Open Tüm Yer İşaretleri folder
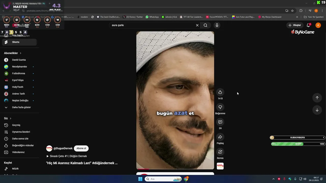This screenshot has height=183, width=326. pyautogui.click(x=314, y=17)
